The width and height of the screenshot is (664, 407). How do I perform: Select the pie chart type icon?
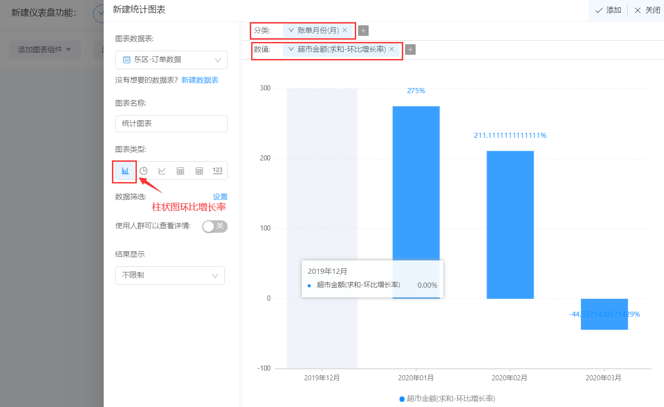[143, 171]
